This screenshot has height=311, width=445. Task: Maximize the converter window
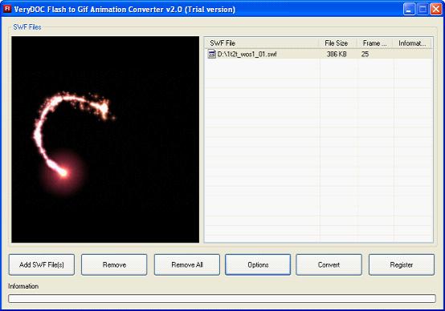[x=423, y=9]
